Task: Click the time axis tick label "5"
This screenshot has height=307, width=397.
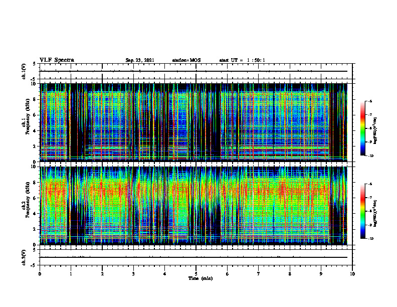Action: tap(196, 273)
